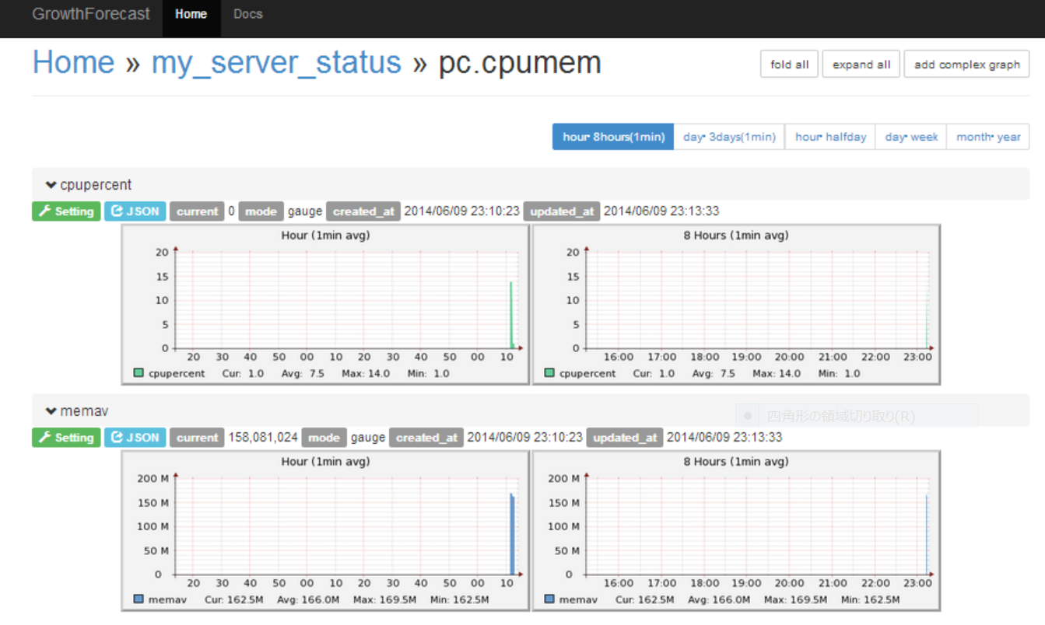Click the created_at badge under memav
This screenshot has height=625, width=1045.
[x=426, y=437]
